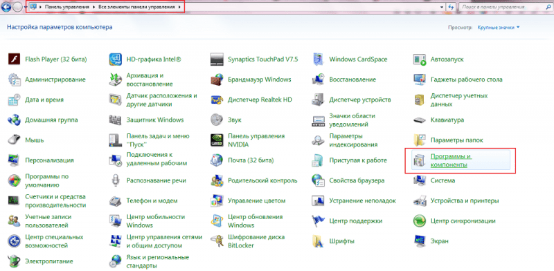Go back with the Back arrow button
The width and height of the screenshot is (554, 271).
(7, 7)
